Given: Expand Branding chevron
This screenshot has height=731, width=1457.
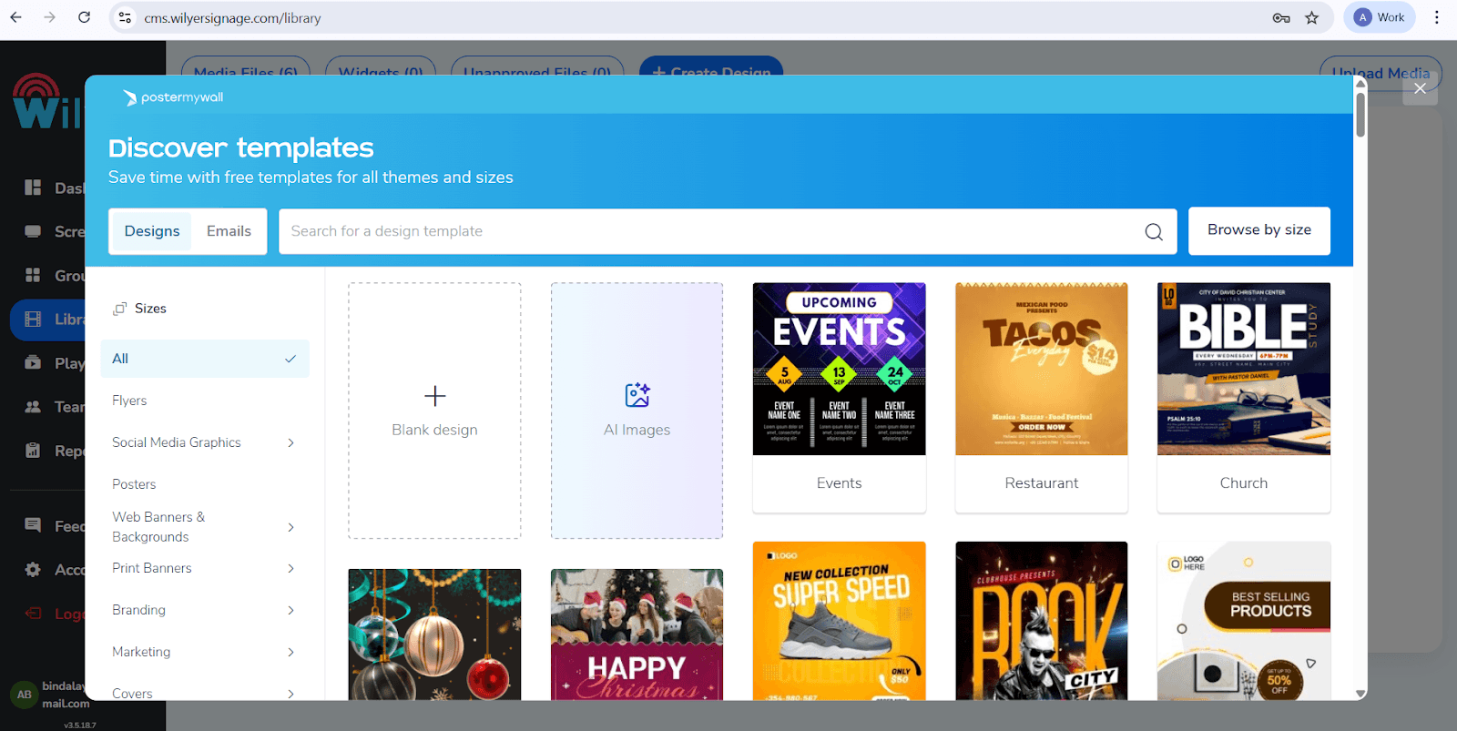Looking at the screenshot, I should [x=290, y=610].
